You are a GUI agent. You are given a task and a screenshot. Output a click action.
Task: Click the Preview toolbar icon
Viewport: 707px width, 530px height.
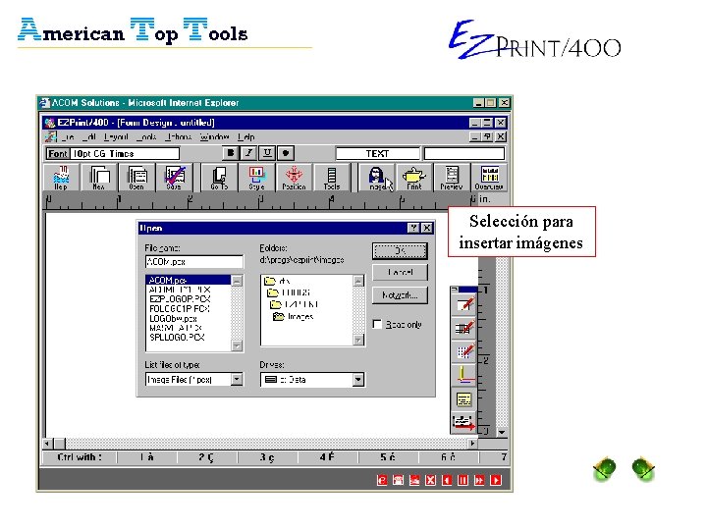452,178
